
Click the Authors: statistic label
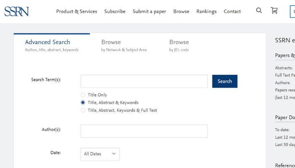(x=283, y=83)
